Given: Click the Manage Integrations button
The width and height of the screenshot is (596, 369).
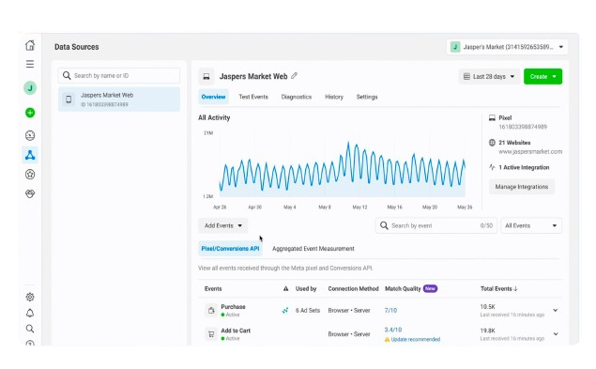Looking at the screenshot, I should (522, 187).
